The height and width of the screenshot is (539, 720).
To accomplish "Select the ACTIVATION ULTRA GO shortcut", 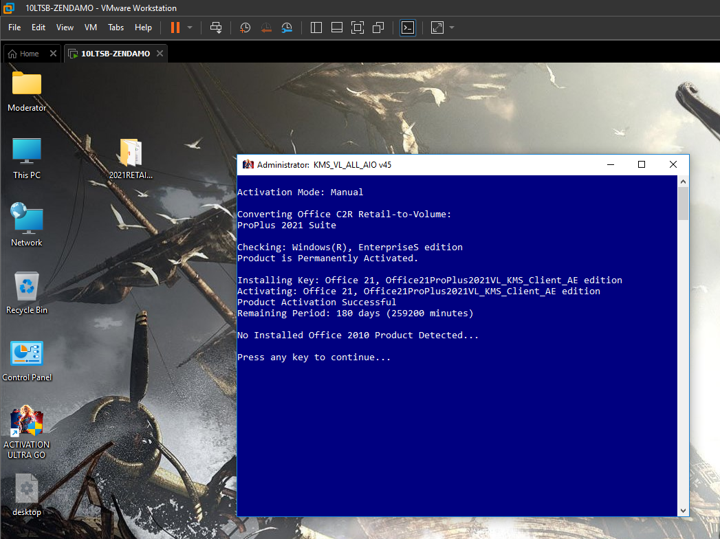I will pos(27,432).
